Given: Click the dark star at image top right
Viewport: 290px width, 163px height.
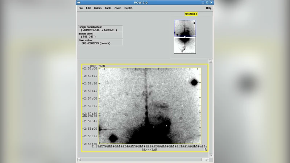Looking at the screenshot, I should click(x=194, y=83).
